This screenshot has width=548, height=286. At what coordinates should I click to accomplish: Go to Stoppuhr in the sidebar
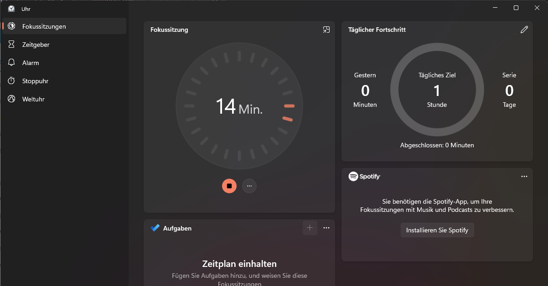35,81
